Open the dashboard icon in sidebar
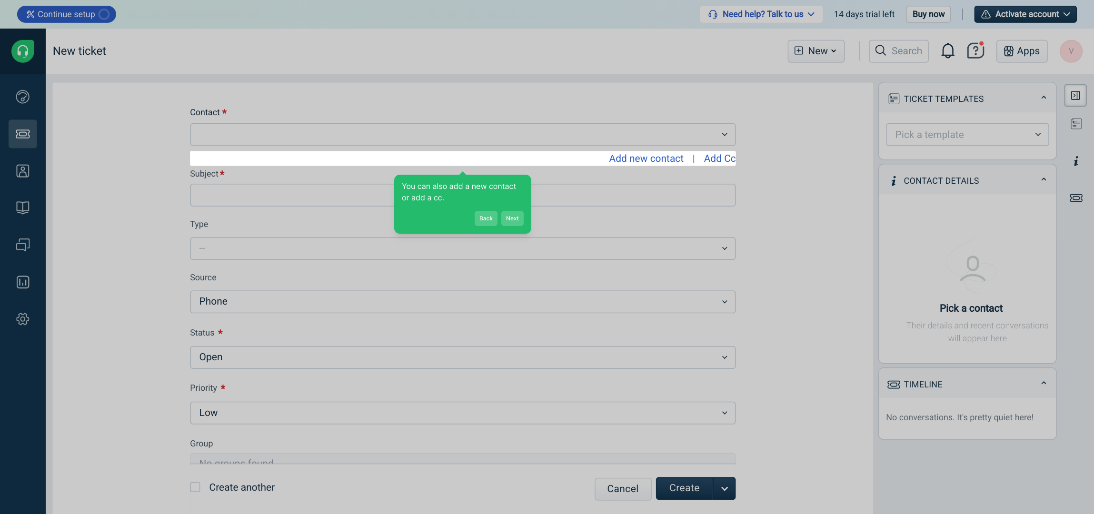Image resolution: width=1094 pixels, height=514 pixels. [x=22, y=97]
